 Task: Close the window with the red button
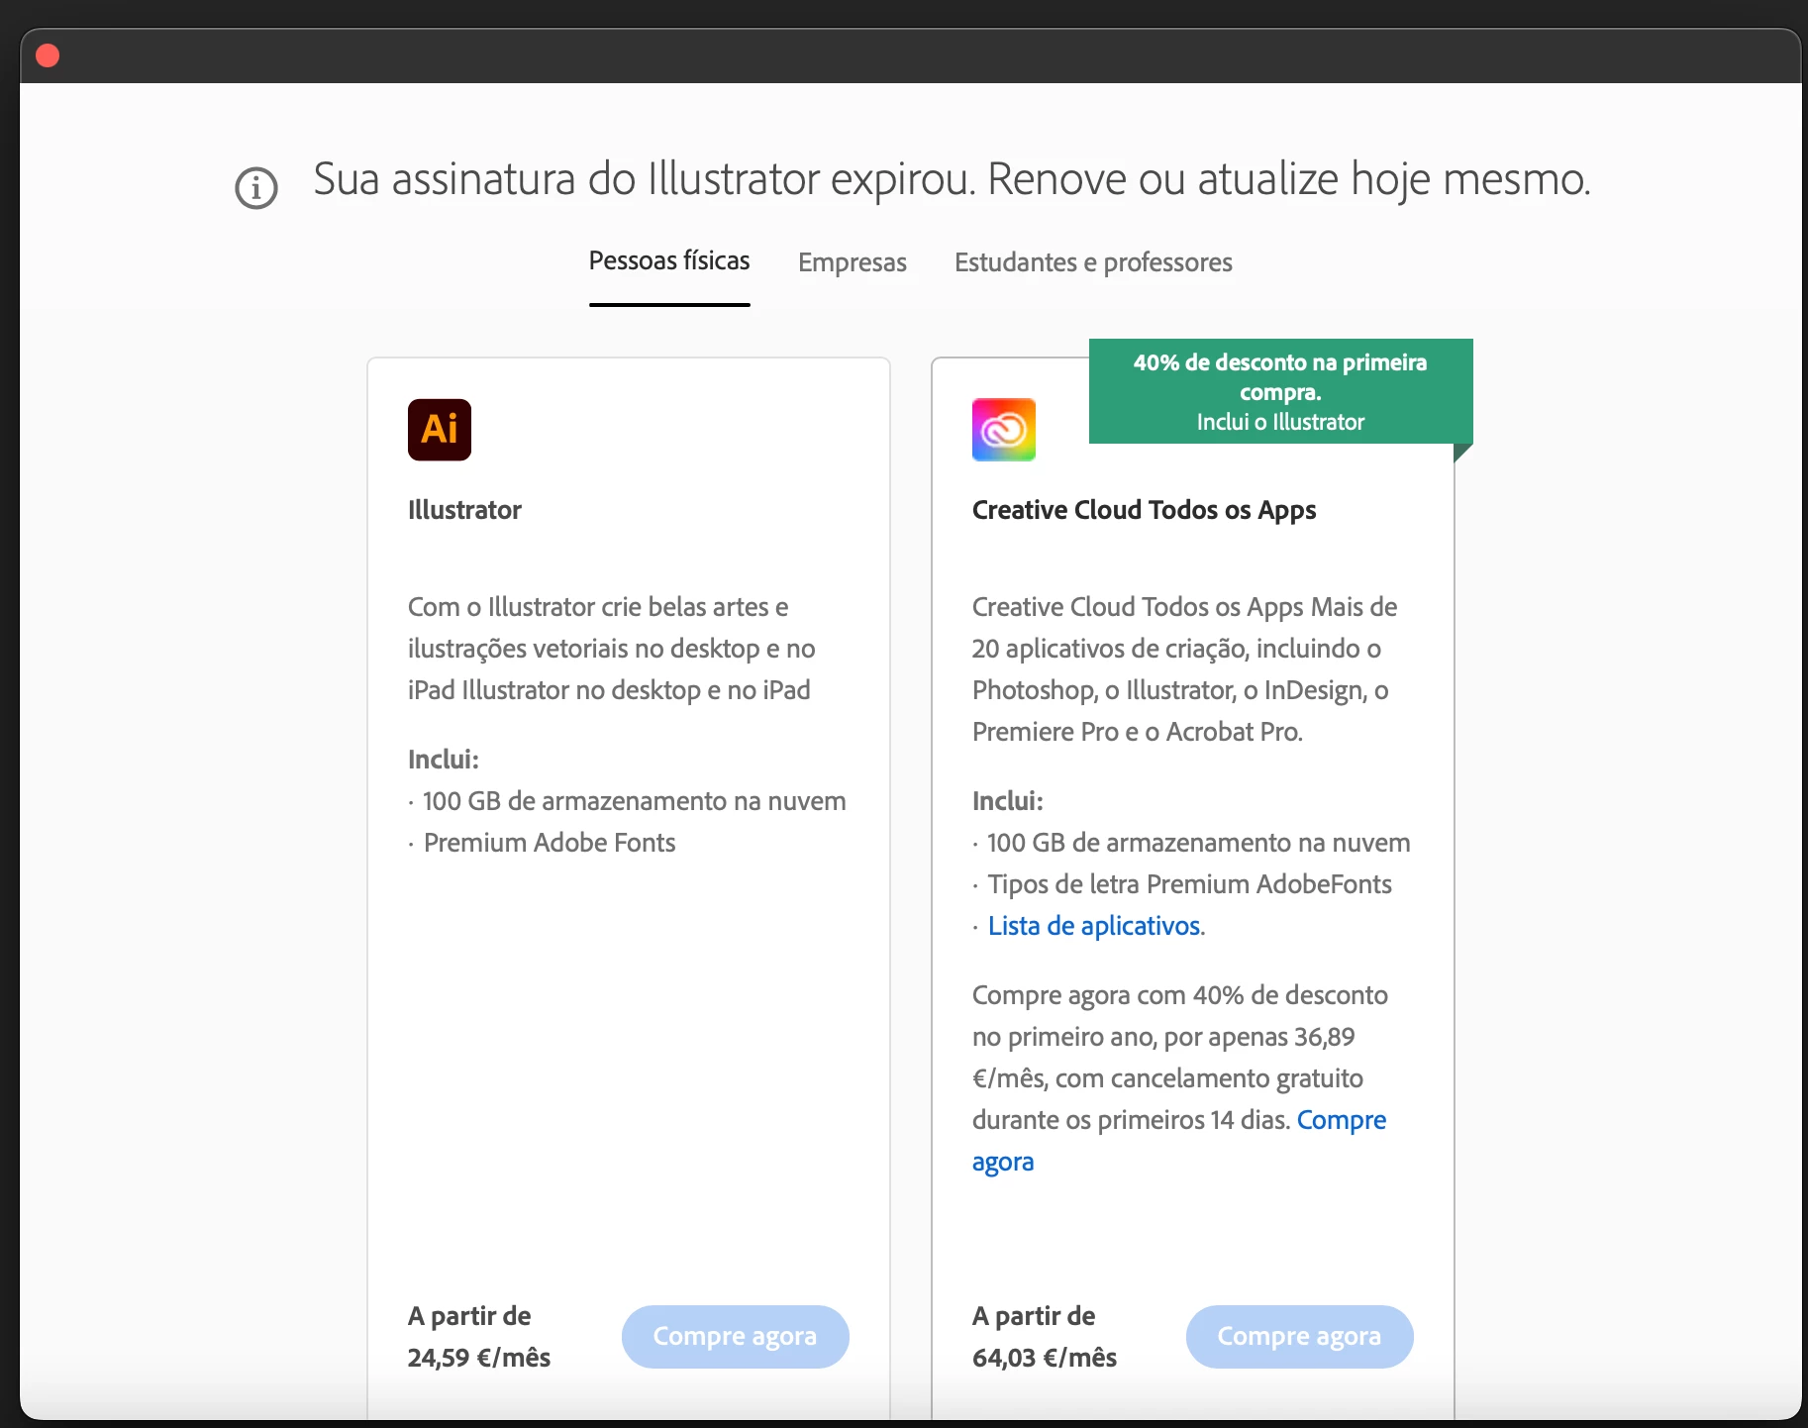[48, 55]
